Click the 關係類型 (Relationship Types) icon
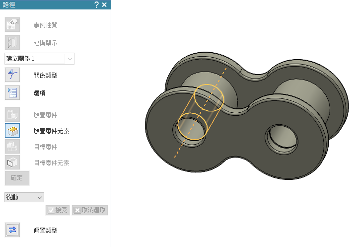361x247 pixels. point(12,75)
